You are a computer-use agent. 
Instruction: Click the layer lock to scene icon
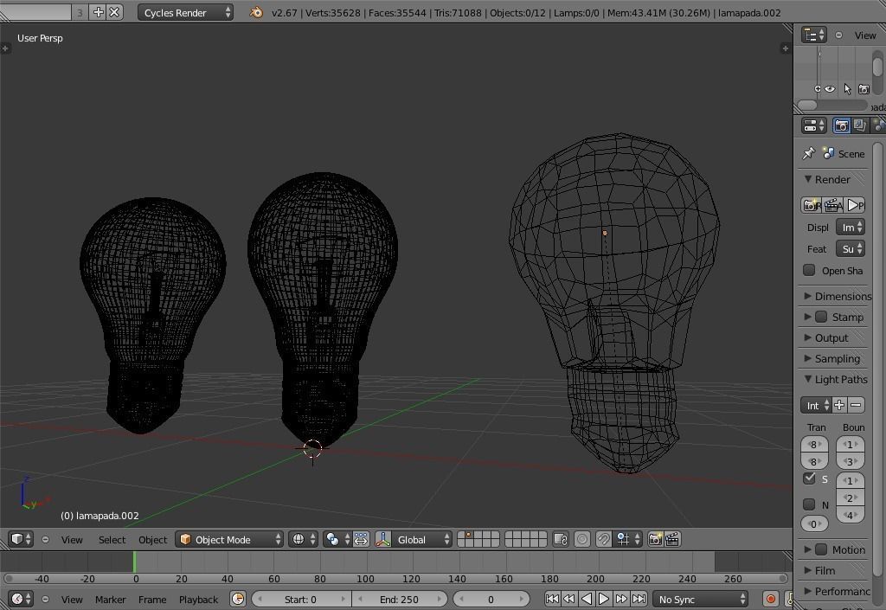(x=561, y=539)
